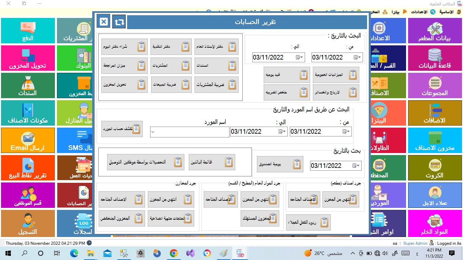Image resolution: width=463 pixels, height=260 pixels.
Task: Open the تحويل المخزون tile
Action: pos(28,58)
